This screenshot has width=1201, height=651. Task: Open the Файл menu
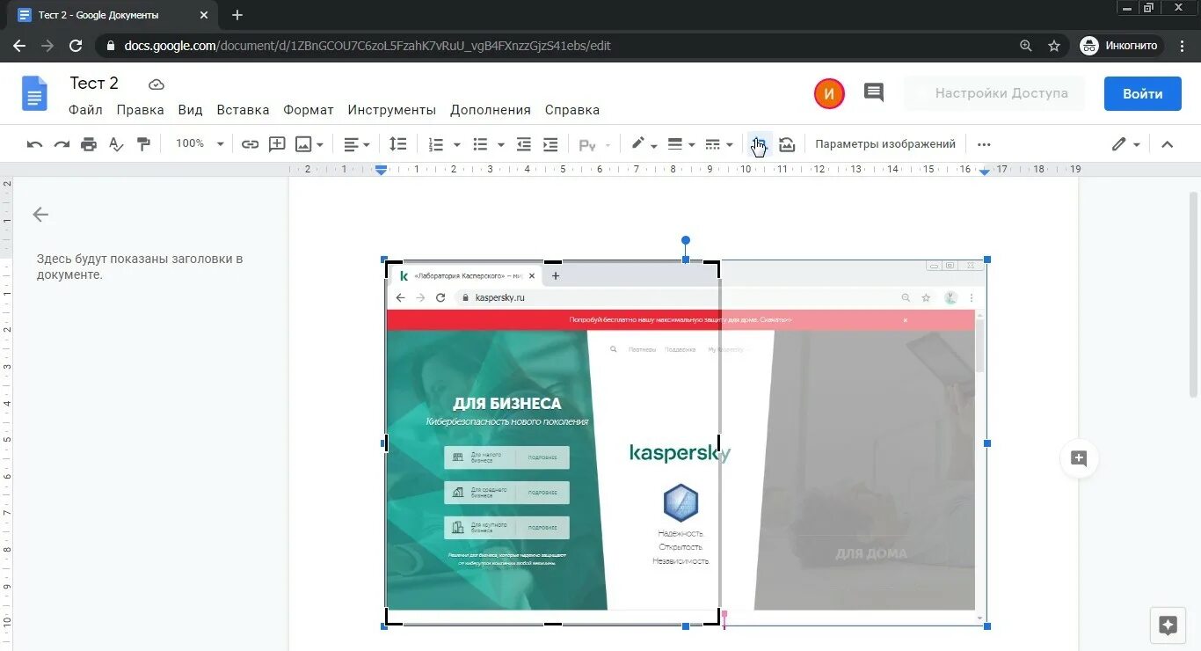coord(85,110)
